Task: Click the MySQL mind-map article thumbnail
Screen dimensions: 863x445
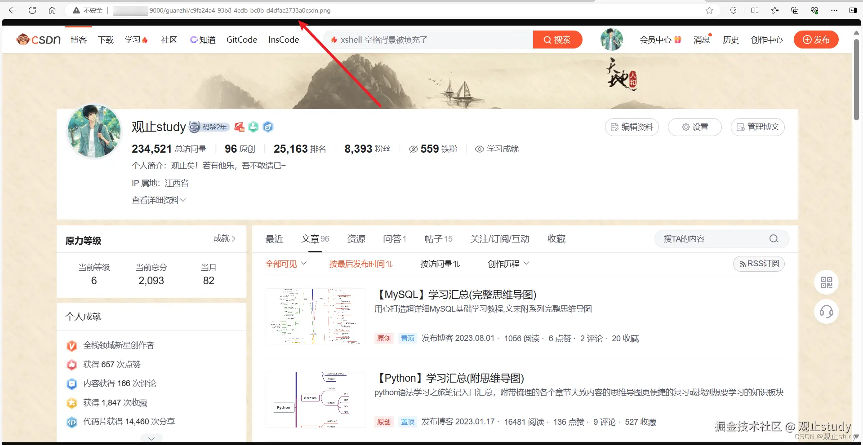Action: (x=315, y=316)
